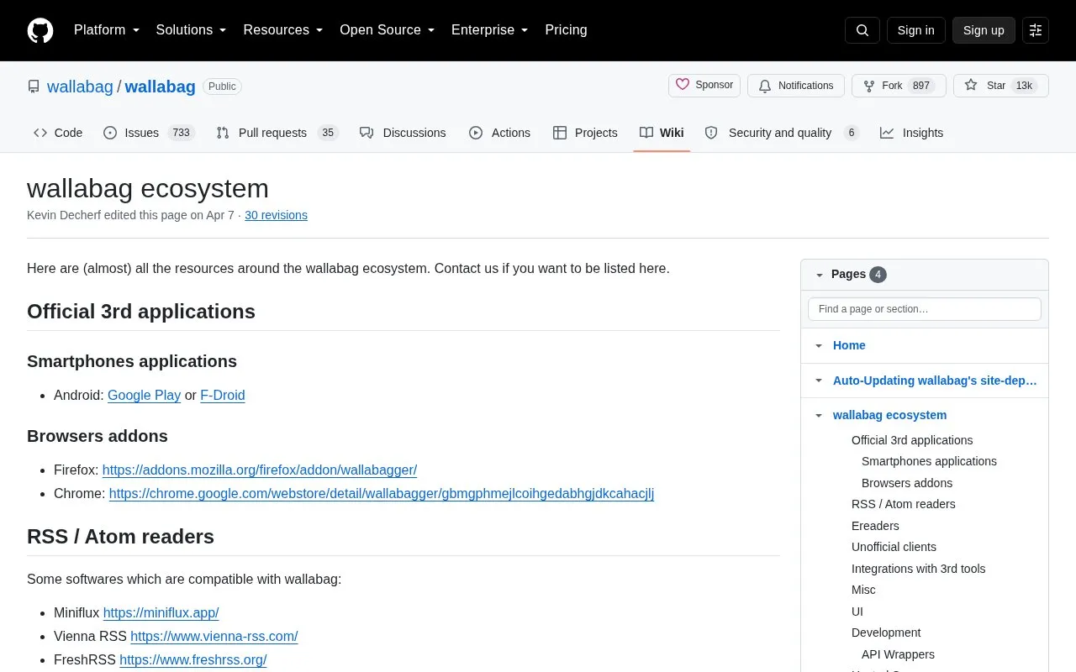Jump to Unofficial clients section
Viewport: 1076px width, 672px height.
tap(894, 547)
